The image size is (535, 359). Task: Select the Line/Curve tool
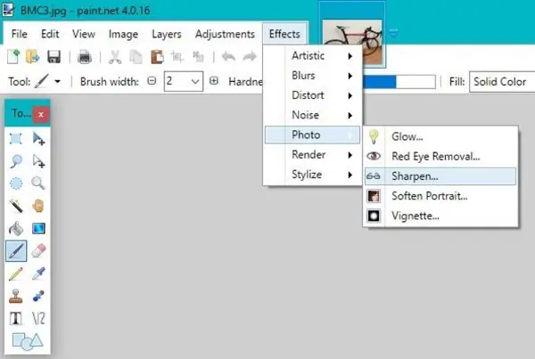pos(38,318)
